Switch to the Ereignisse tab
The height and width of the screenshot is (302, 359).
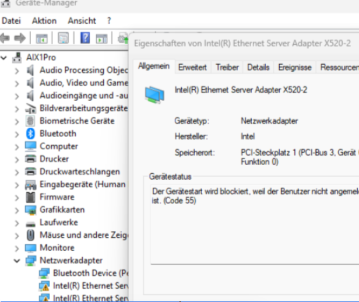295,67
